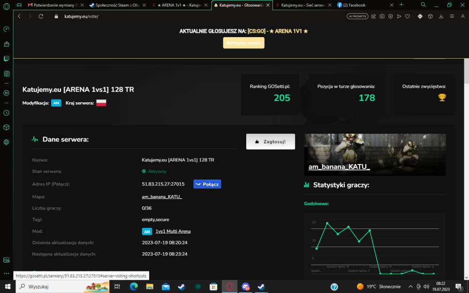Click Pozycja w turze głosowania value 178
Viewport: 469px width, 293px height.
click(367, 98)
